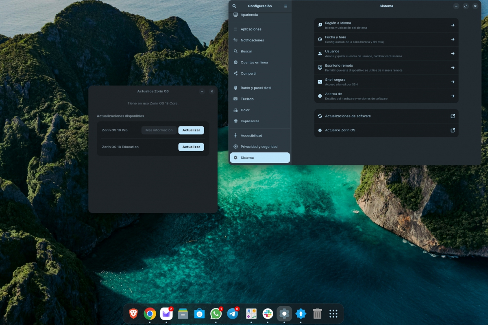Show the applications grid from the dock
488x325 pixels.
click(333, 313)
